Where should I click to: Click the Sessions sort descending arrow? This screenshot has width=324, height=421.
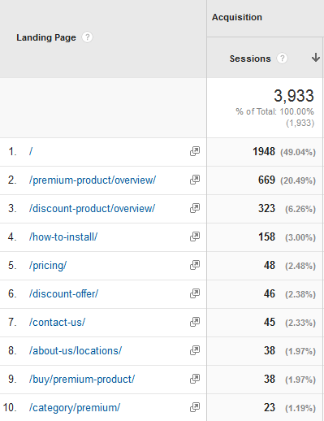coord(316,58)
